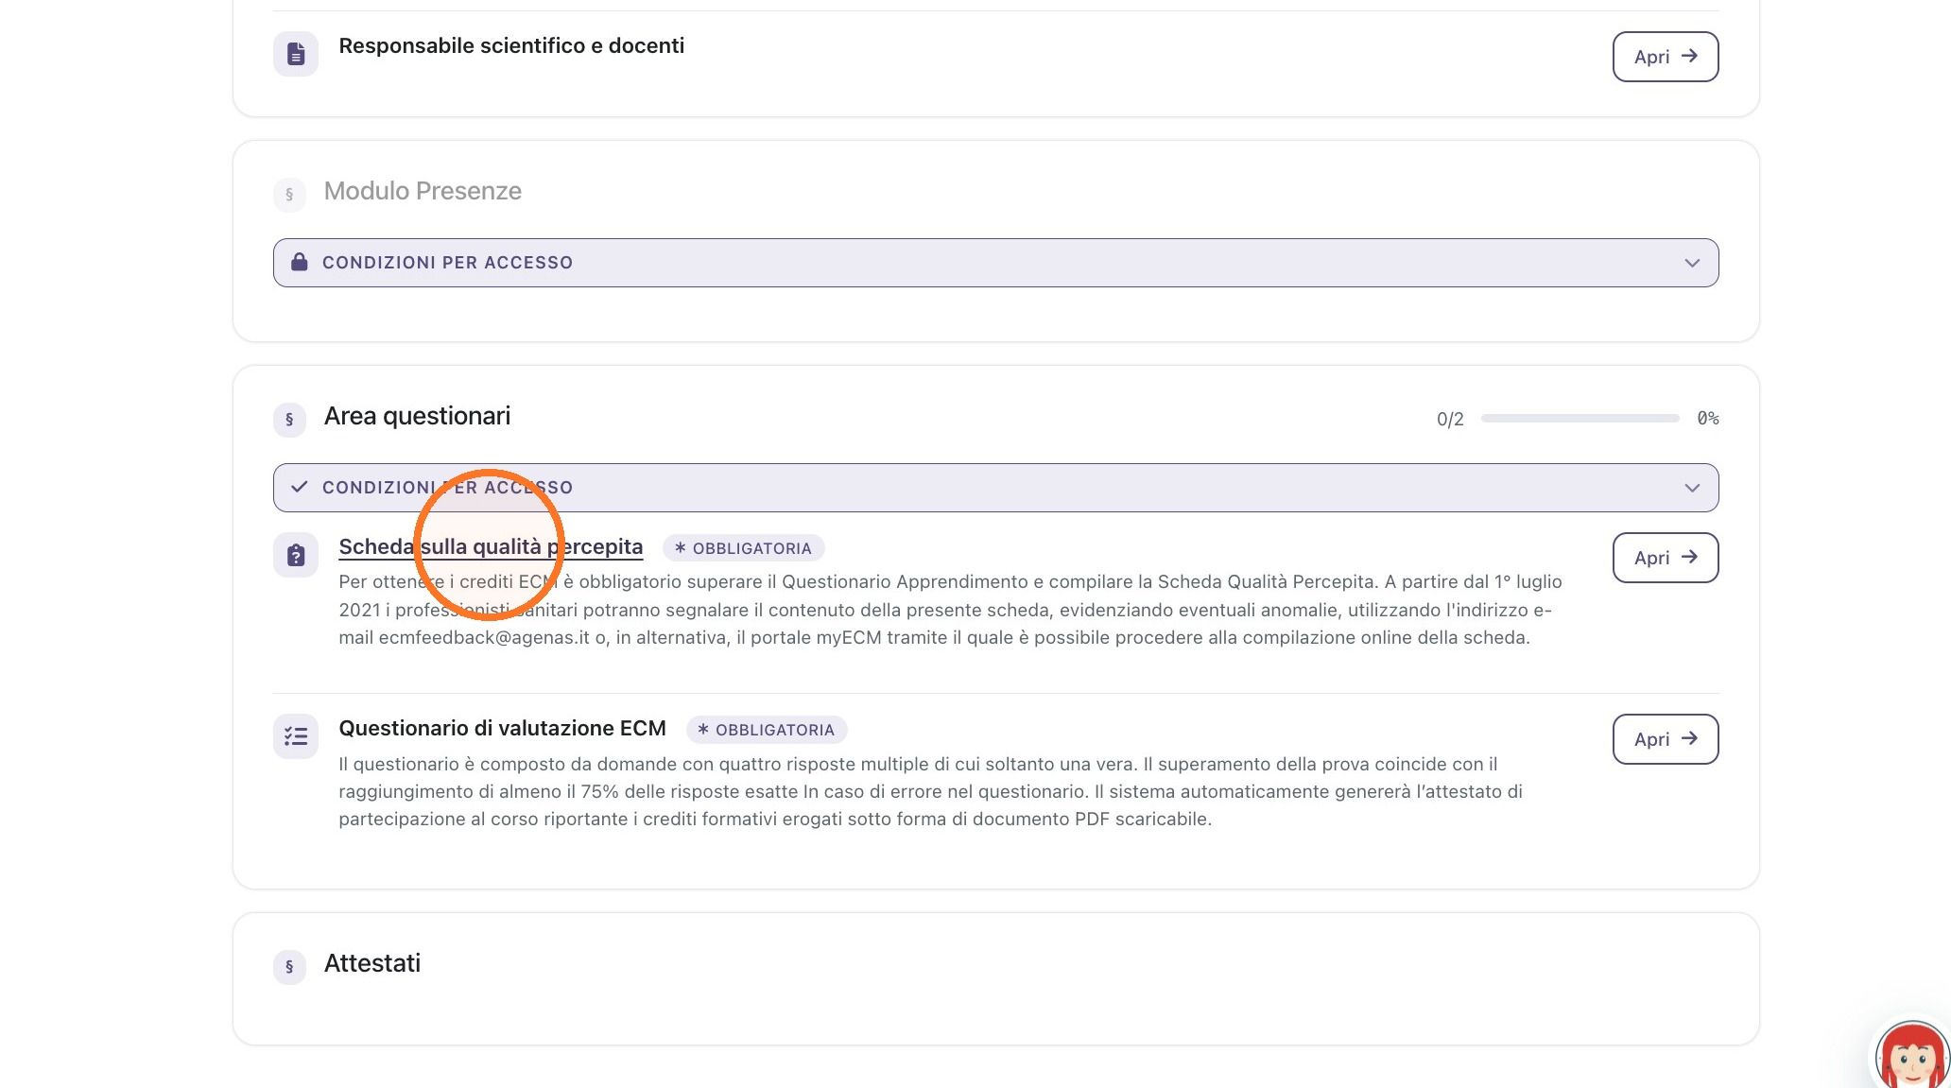This screenshot has height=1088, width=1951.
Task: Click the section icon next to Modulo Presenze
Action: 289,194
